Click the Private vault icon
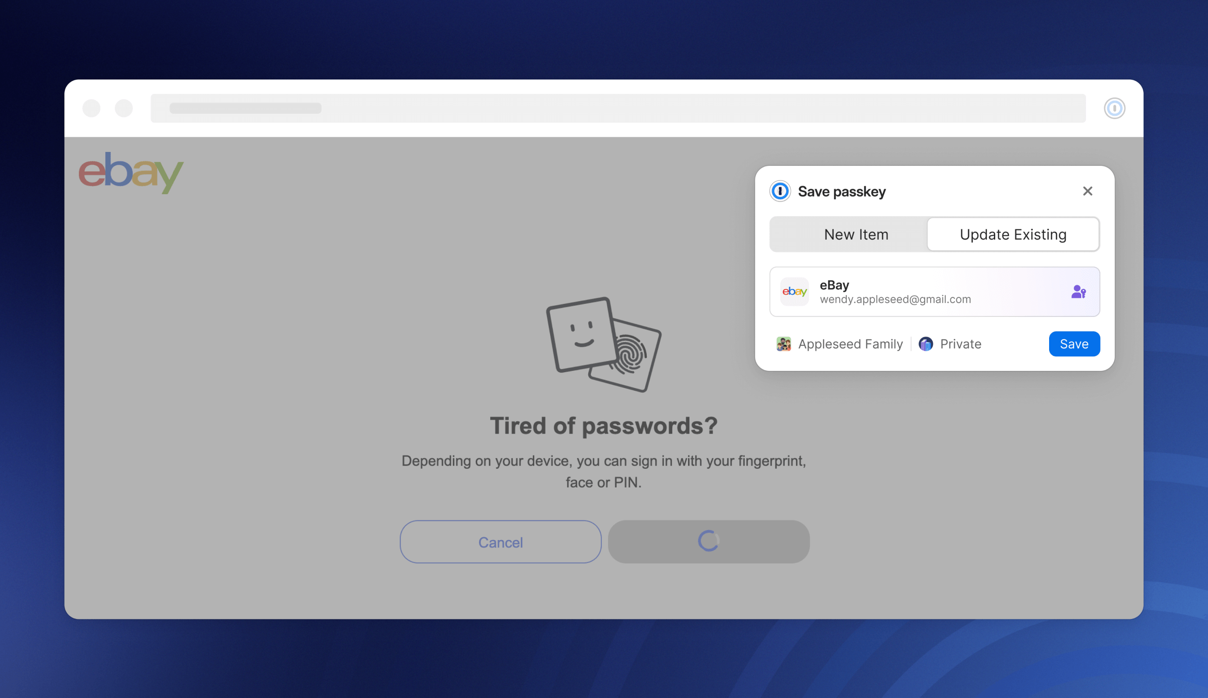The height and width of the screenshot is (698, 1208). [926, 343]
